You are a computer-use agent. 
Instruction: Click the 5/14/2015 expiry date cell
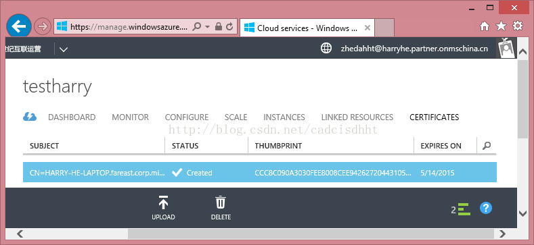tap(438, 173)
